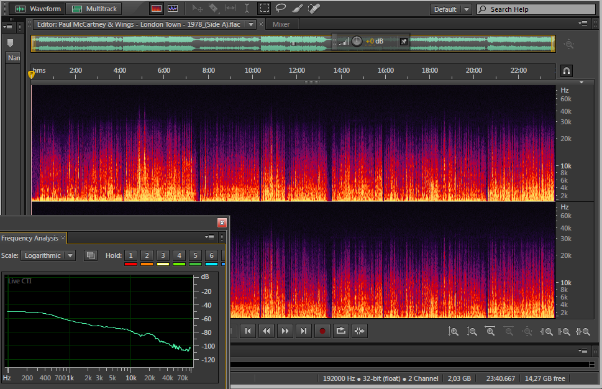Click the cyan Hold 6 color swatch

click(211, 264)
